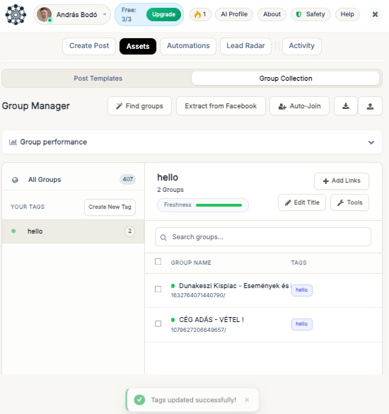Select the Group Collection sub-tab
Image resolution: width=389 pixels, height=414 pixels.
[x=286, y=79]
